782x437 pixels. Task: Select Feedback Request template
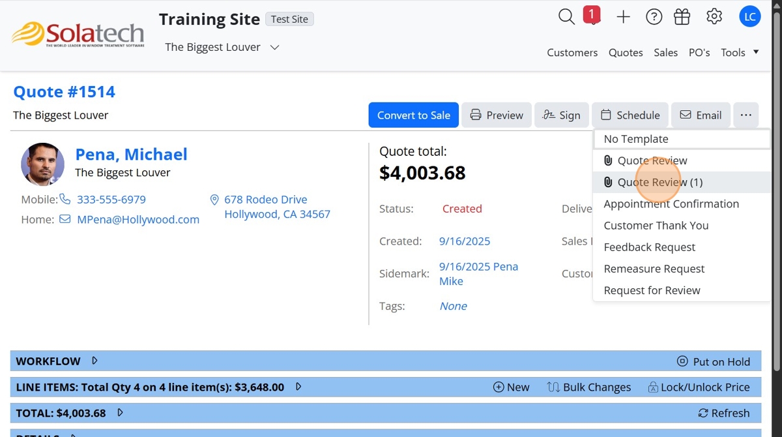(682, 247)
